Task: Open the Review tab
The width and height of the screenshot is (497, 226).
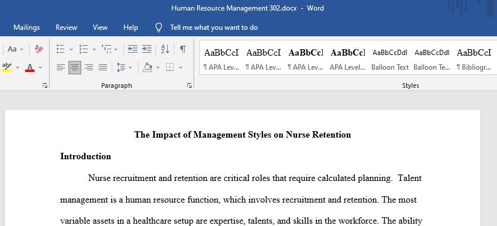Action: (66, 28)
